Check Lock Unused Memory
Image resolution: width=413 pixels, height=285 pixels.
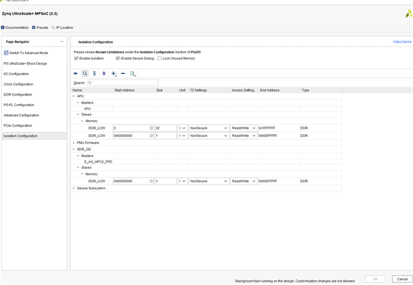159,58
